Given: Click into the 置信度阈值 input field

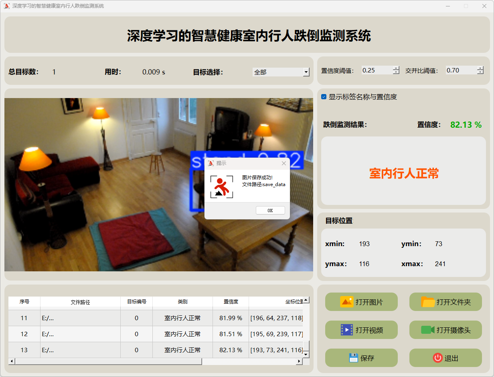Looking at the screenshot, I should pos(376,70).
